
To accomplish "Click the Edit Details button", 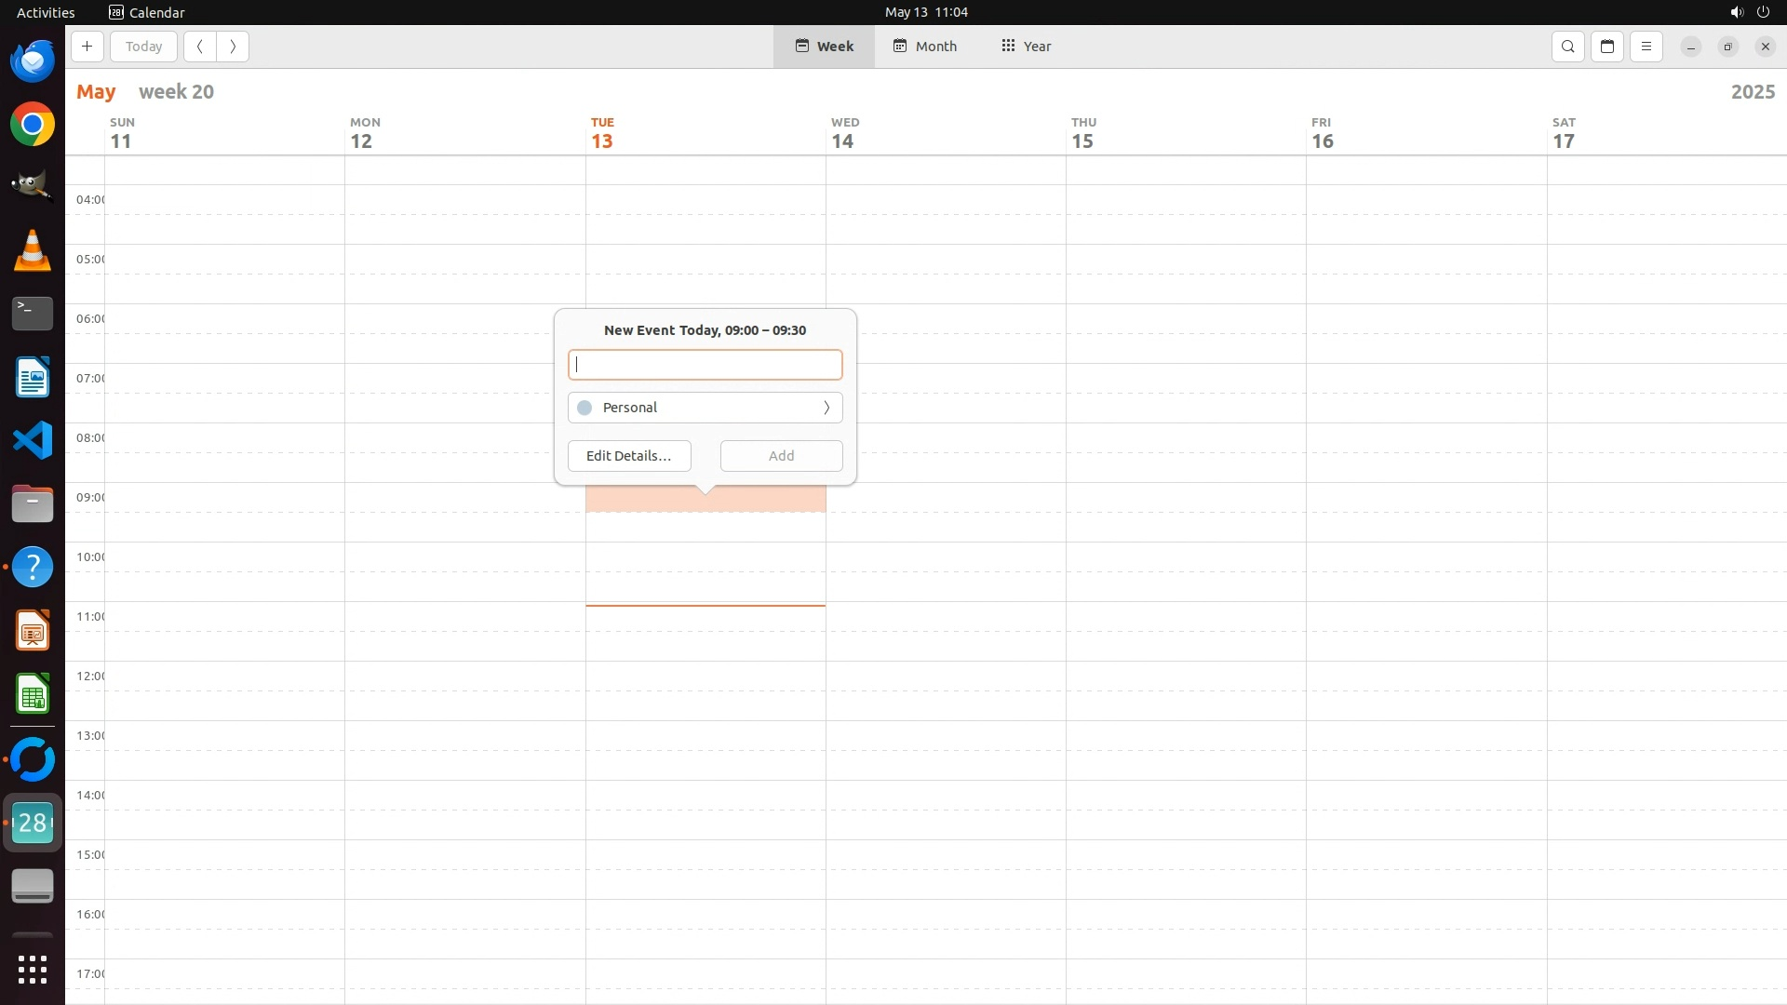I will [x=629, y=456].
